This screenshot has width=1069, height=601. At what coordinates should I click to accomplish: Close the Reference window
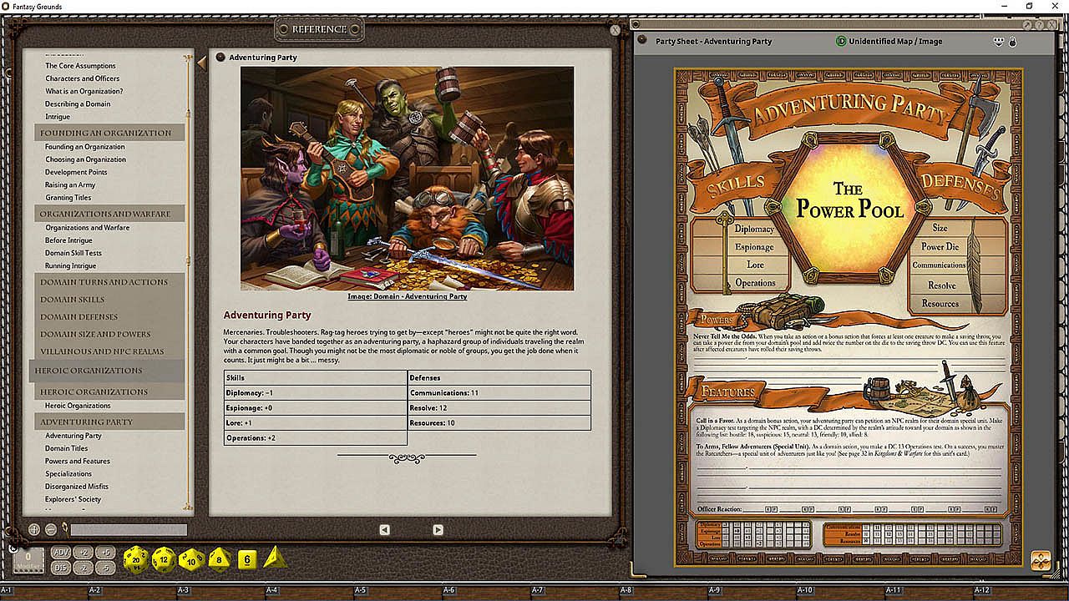pos(616,30)
